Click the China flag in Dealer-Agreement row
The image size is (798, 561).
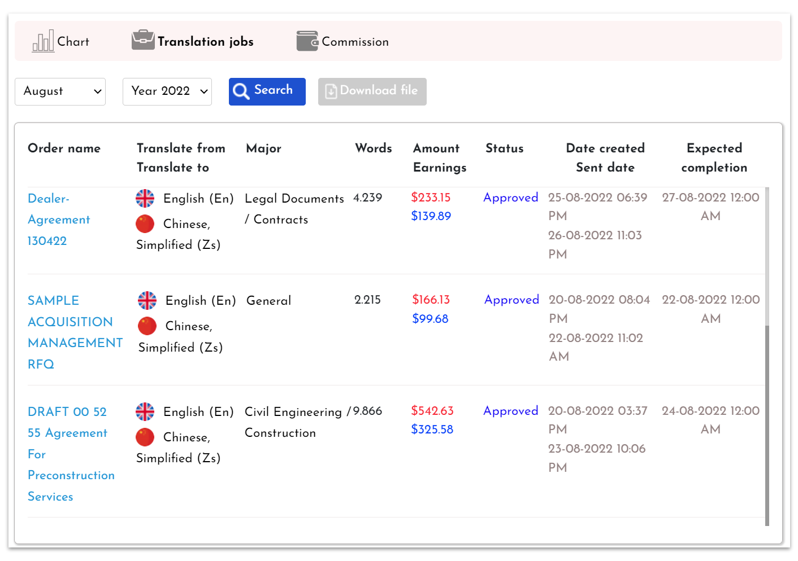tap(145, 224)
